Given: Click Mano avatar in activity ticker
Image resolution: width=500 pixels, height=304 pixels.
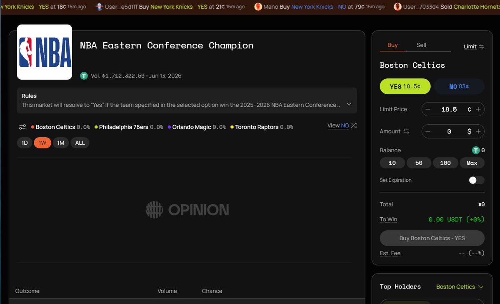Looking at the screenshot, I should tap(258, 7).
